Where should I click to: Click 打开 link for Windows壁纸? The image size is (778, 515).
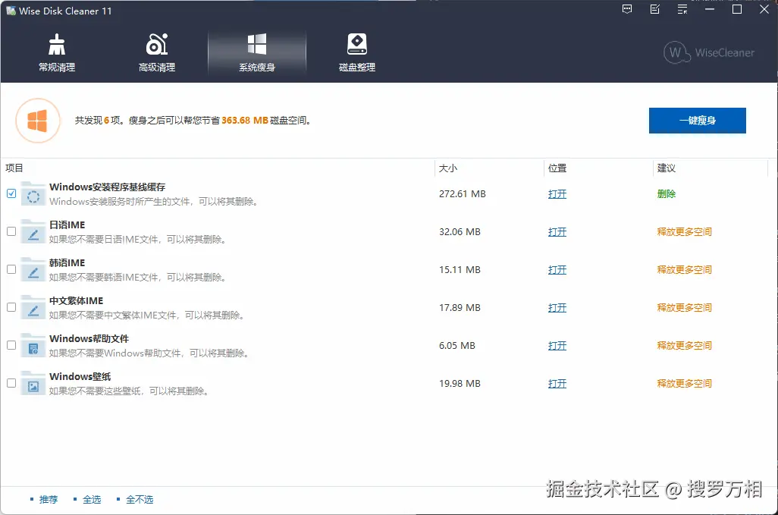click(557, 384)
